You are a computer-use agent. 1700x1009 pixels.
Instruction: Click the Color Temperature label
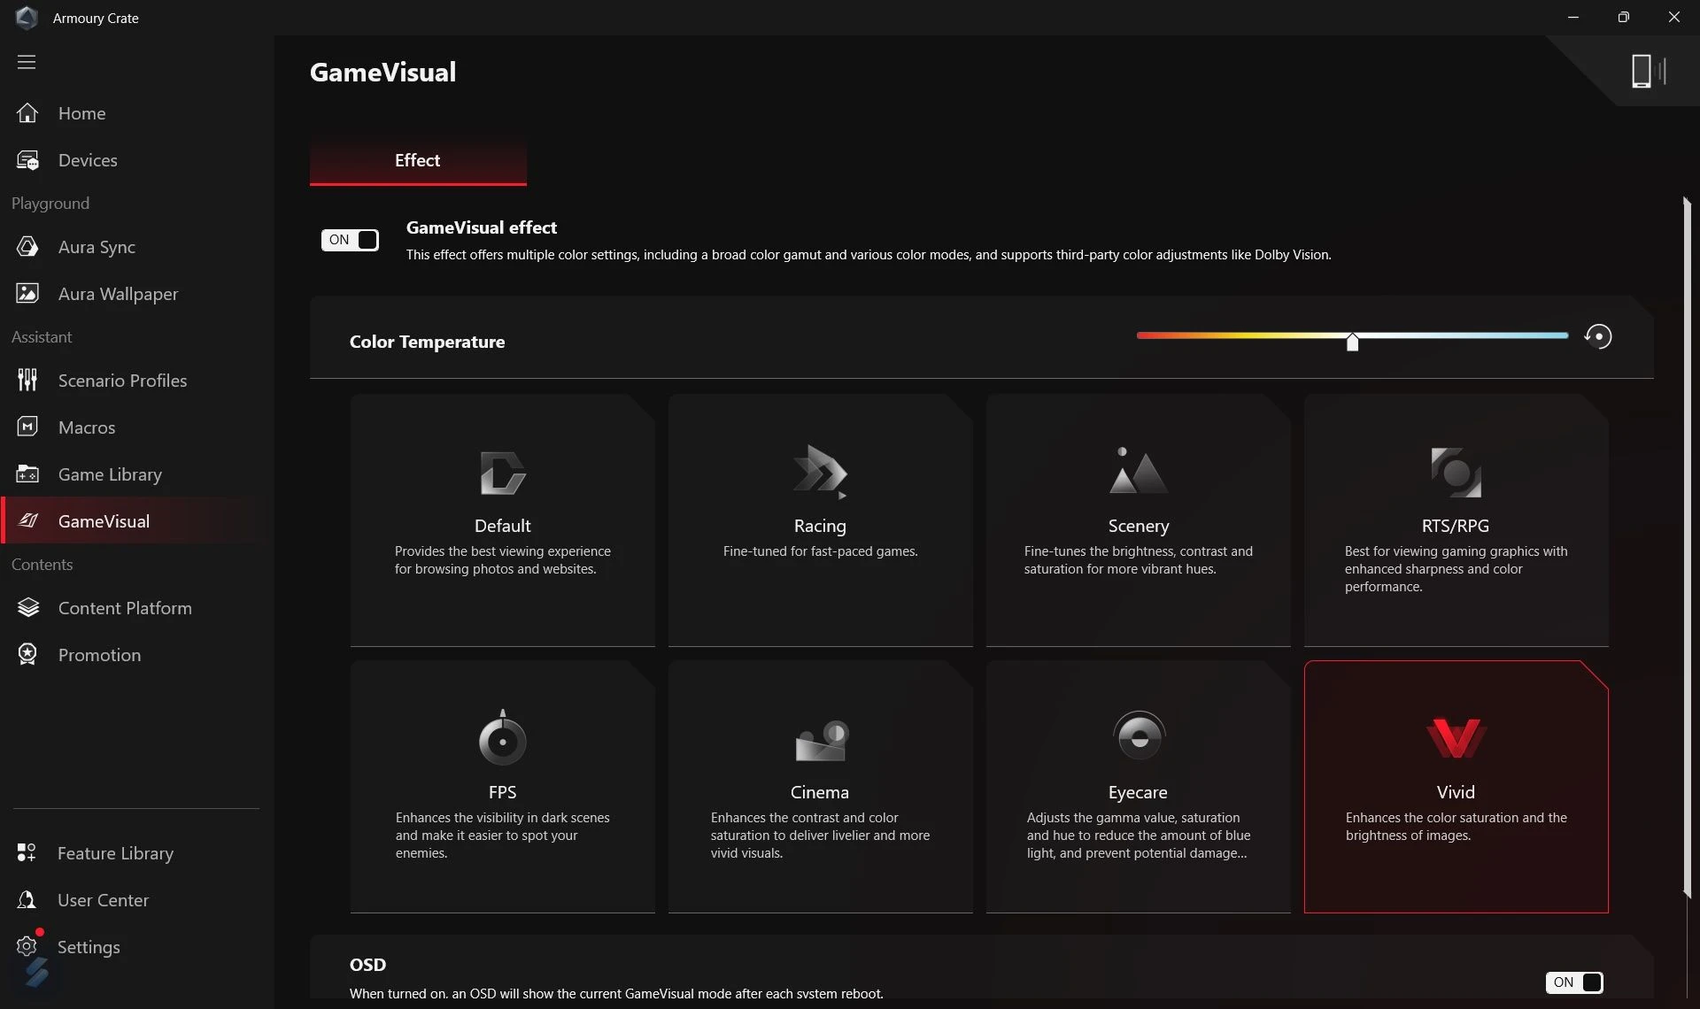[x=427, y=342]
